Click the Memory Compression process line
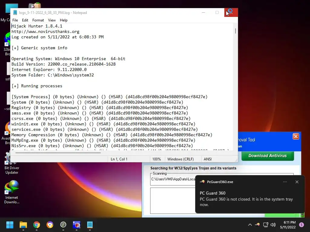Image resolution: width=310 pixels, height=232 pixels. pos(112,135)
